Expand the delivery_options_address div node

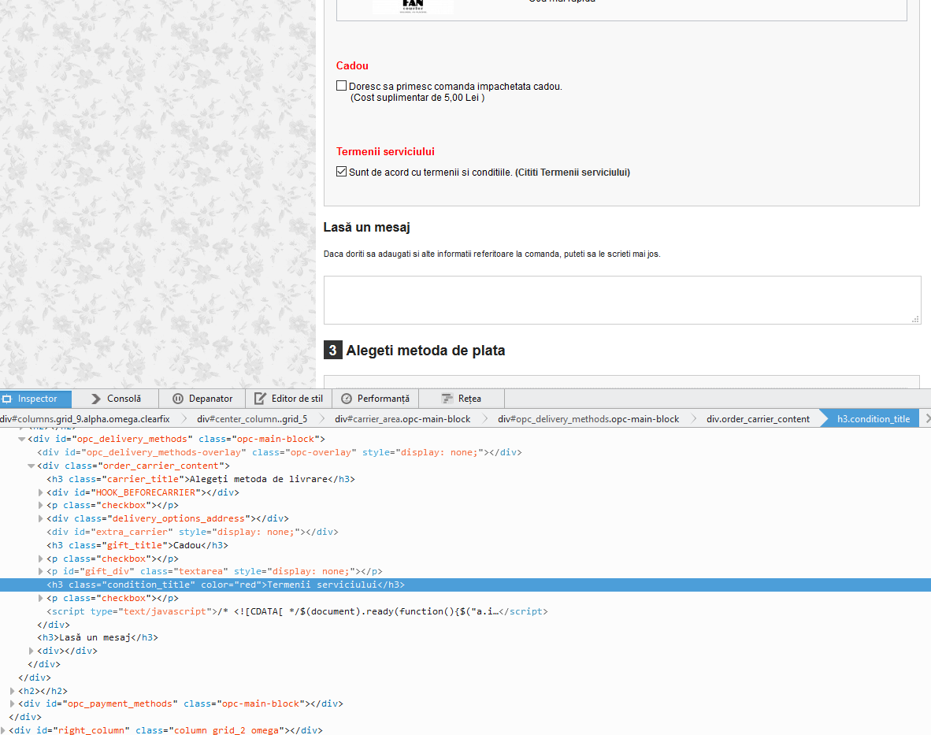coord(40,519)
